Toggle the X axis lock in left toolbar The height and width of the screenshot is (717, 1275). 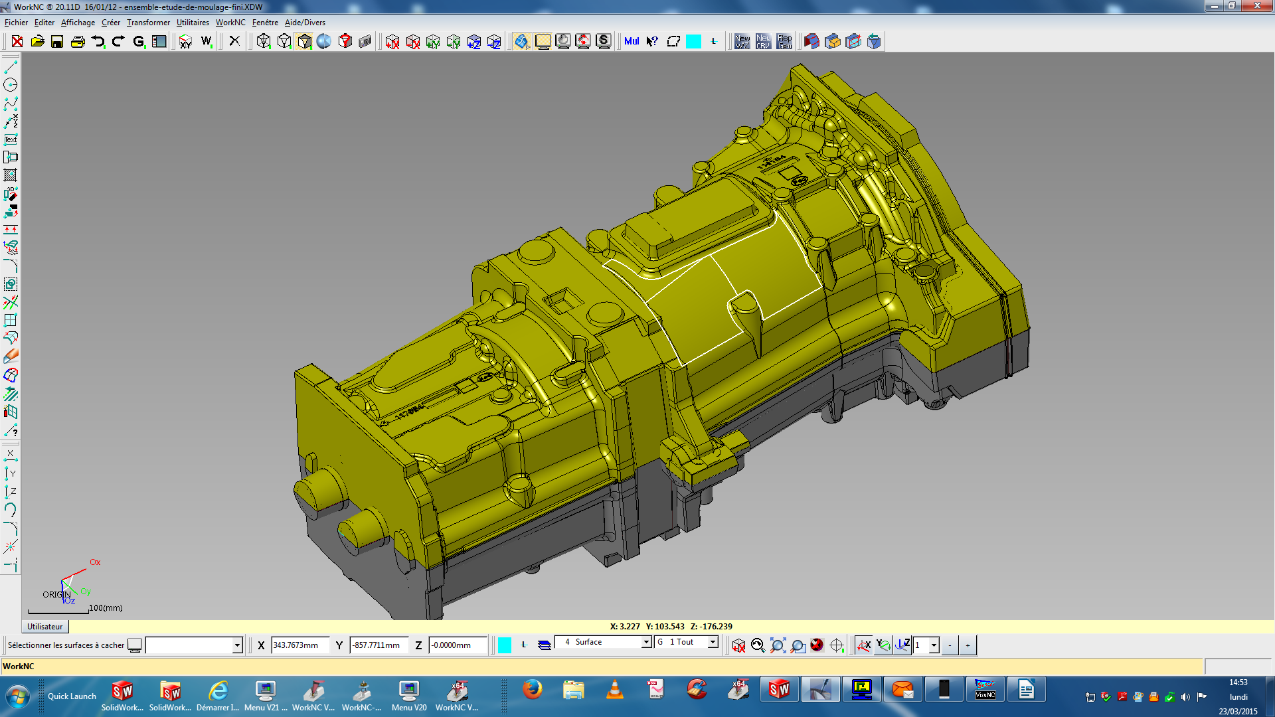[x=11, y=455]
